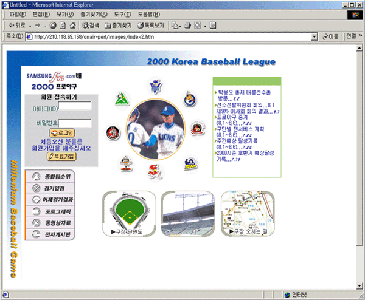Image resolution: width=365 pixels, height=300 pixels.
Task: Open the Help (도움말) menu
Action: coord(149,15)
